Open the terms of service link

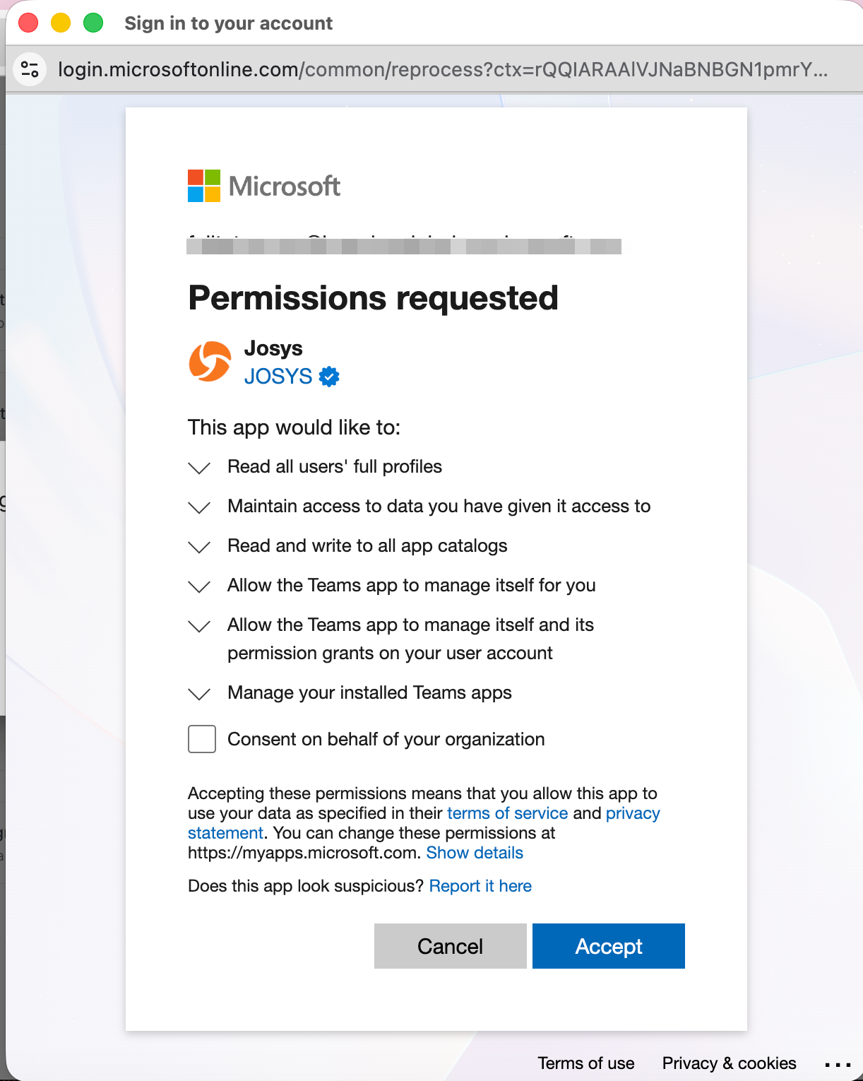pos(507,813)
